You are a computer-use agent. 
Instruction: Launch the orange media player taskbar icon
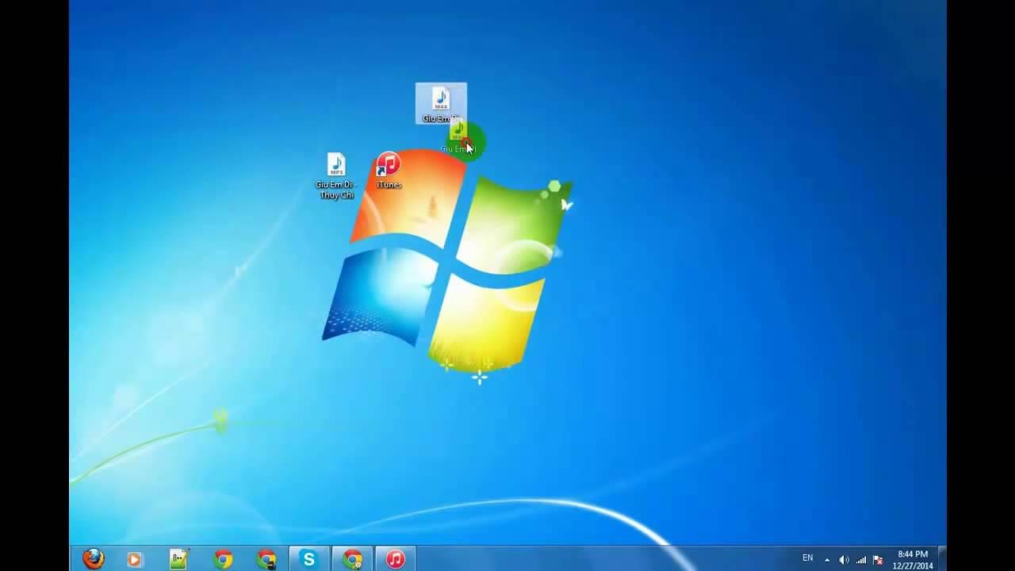click(x=135, y=559)
